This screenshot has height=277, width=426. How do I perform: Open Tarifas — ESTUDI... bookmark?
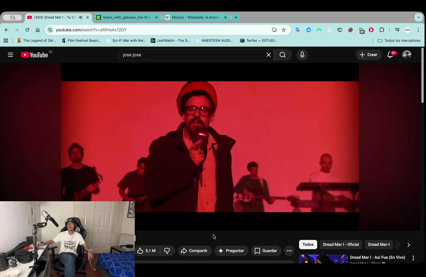(x=259, y=40)
